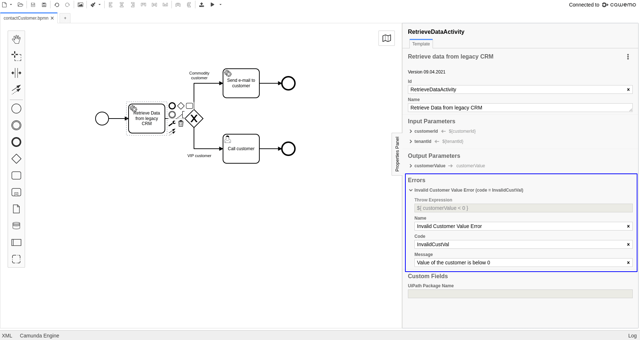Align selected elements to vertical middle
The height and width of the screenshot is (340, 640).
[x=154, y=5]
